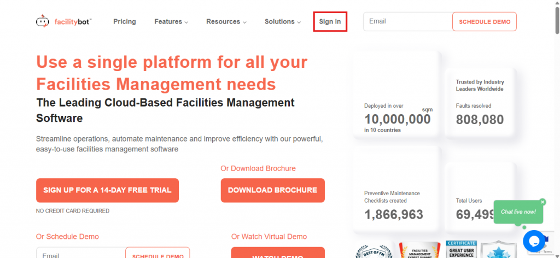Open the blue live chat widget
The width and height of the screenshot is (560, 258).
pos(534,241)
